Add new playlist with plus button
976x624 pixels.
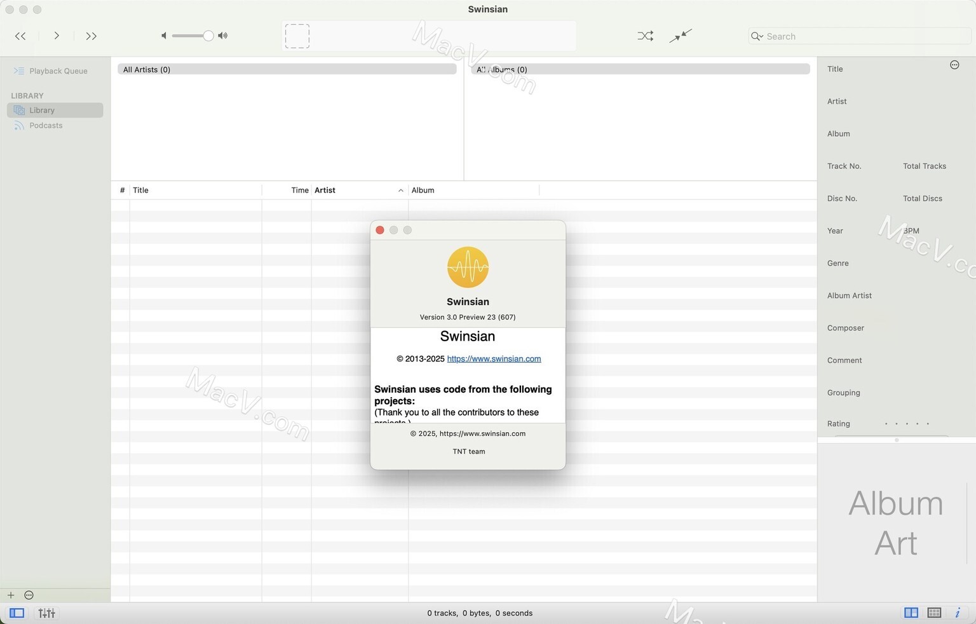11,595
